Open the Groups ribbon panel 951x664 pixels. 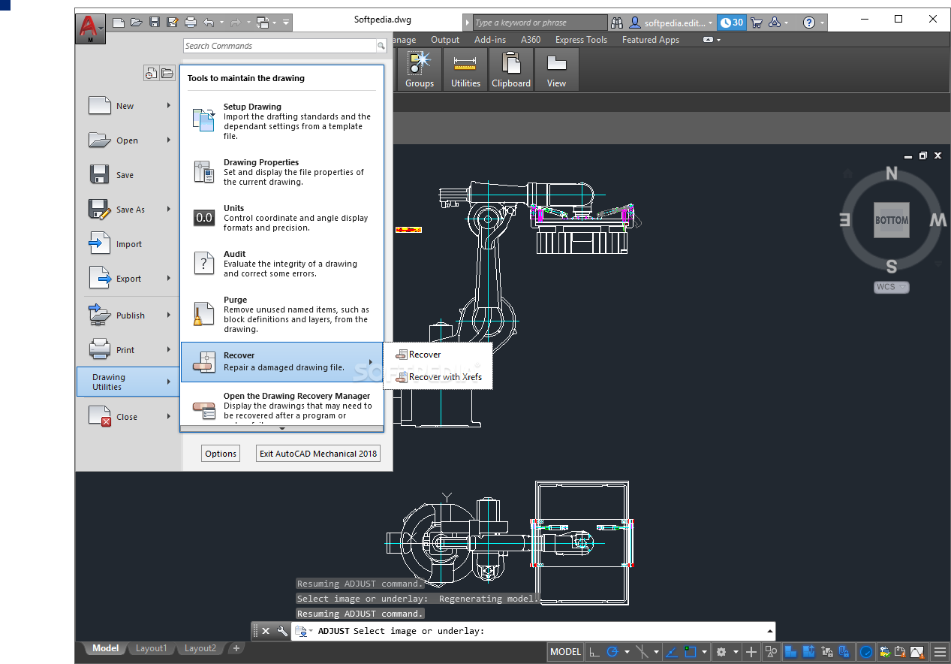coord(420,69)
